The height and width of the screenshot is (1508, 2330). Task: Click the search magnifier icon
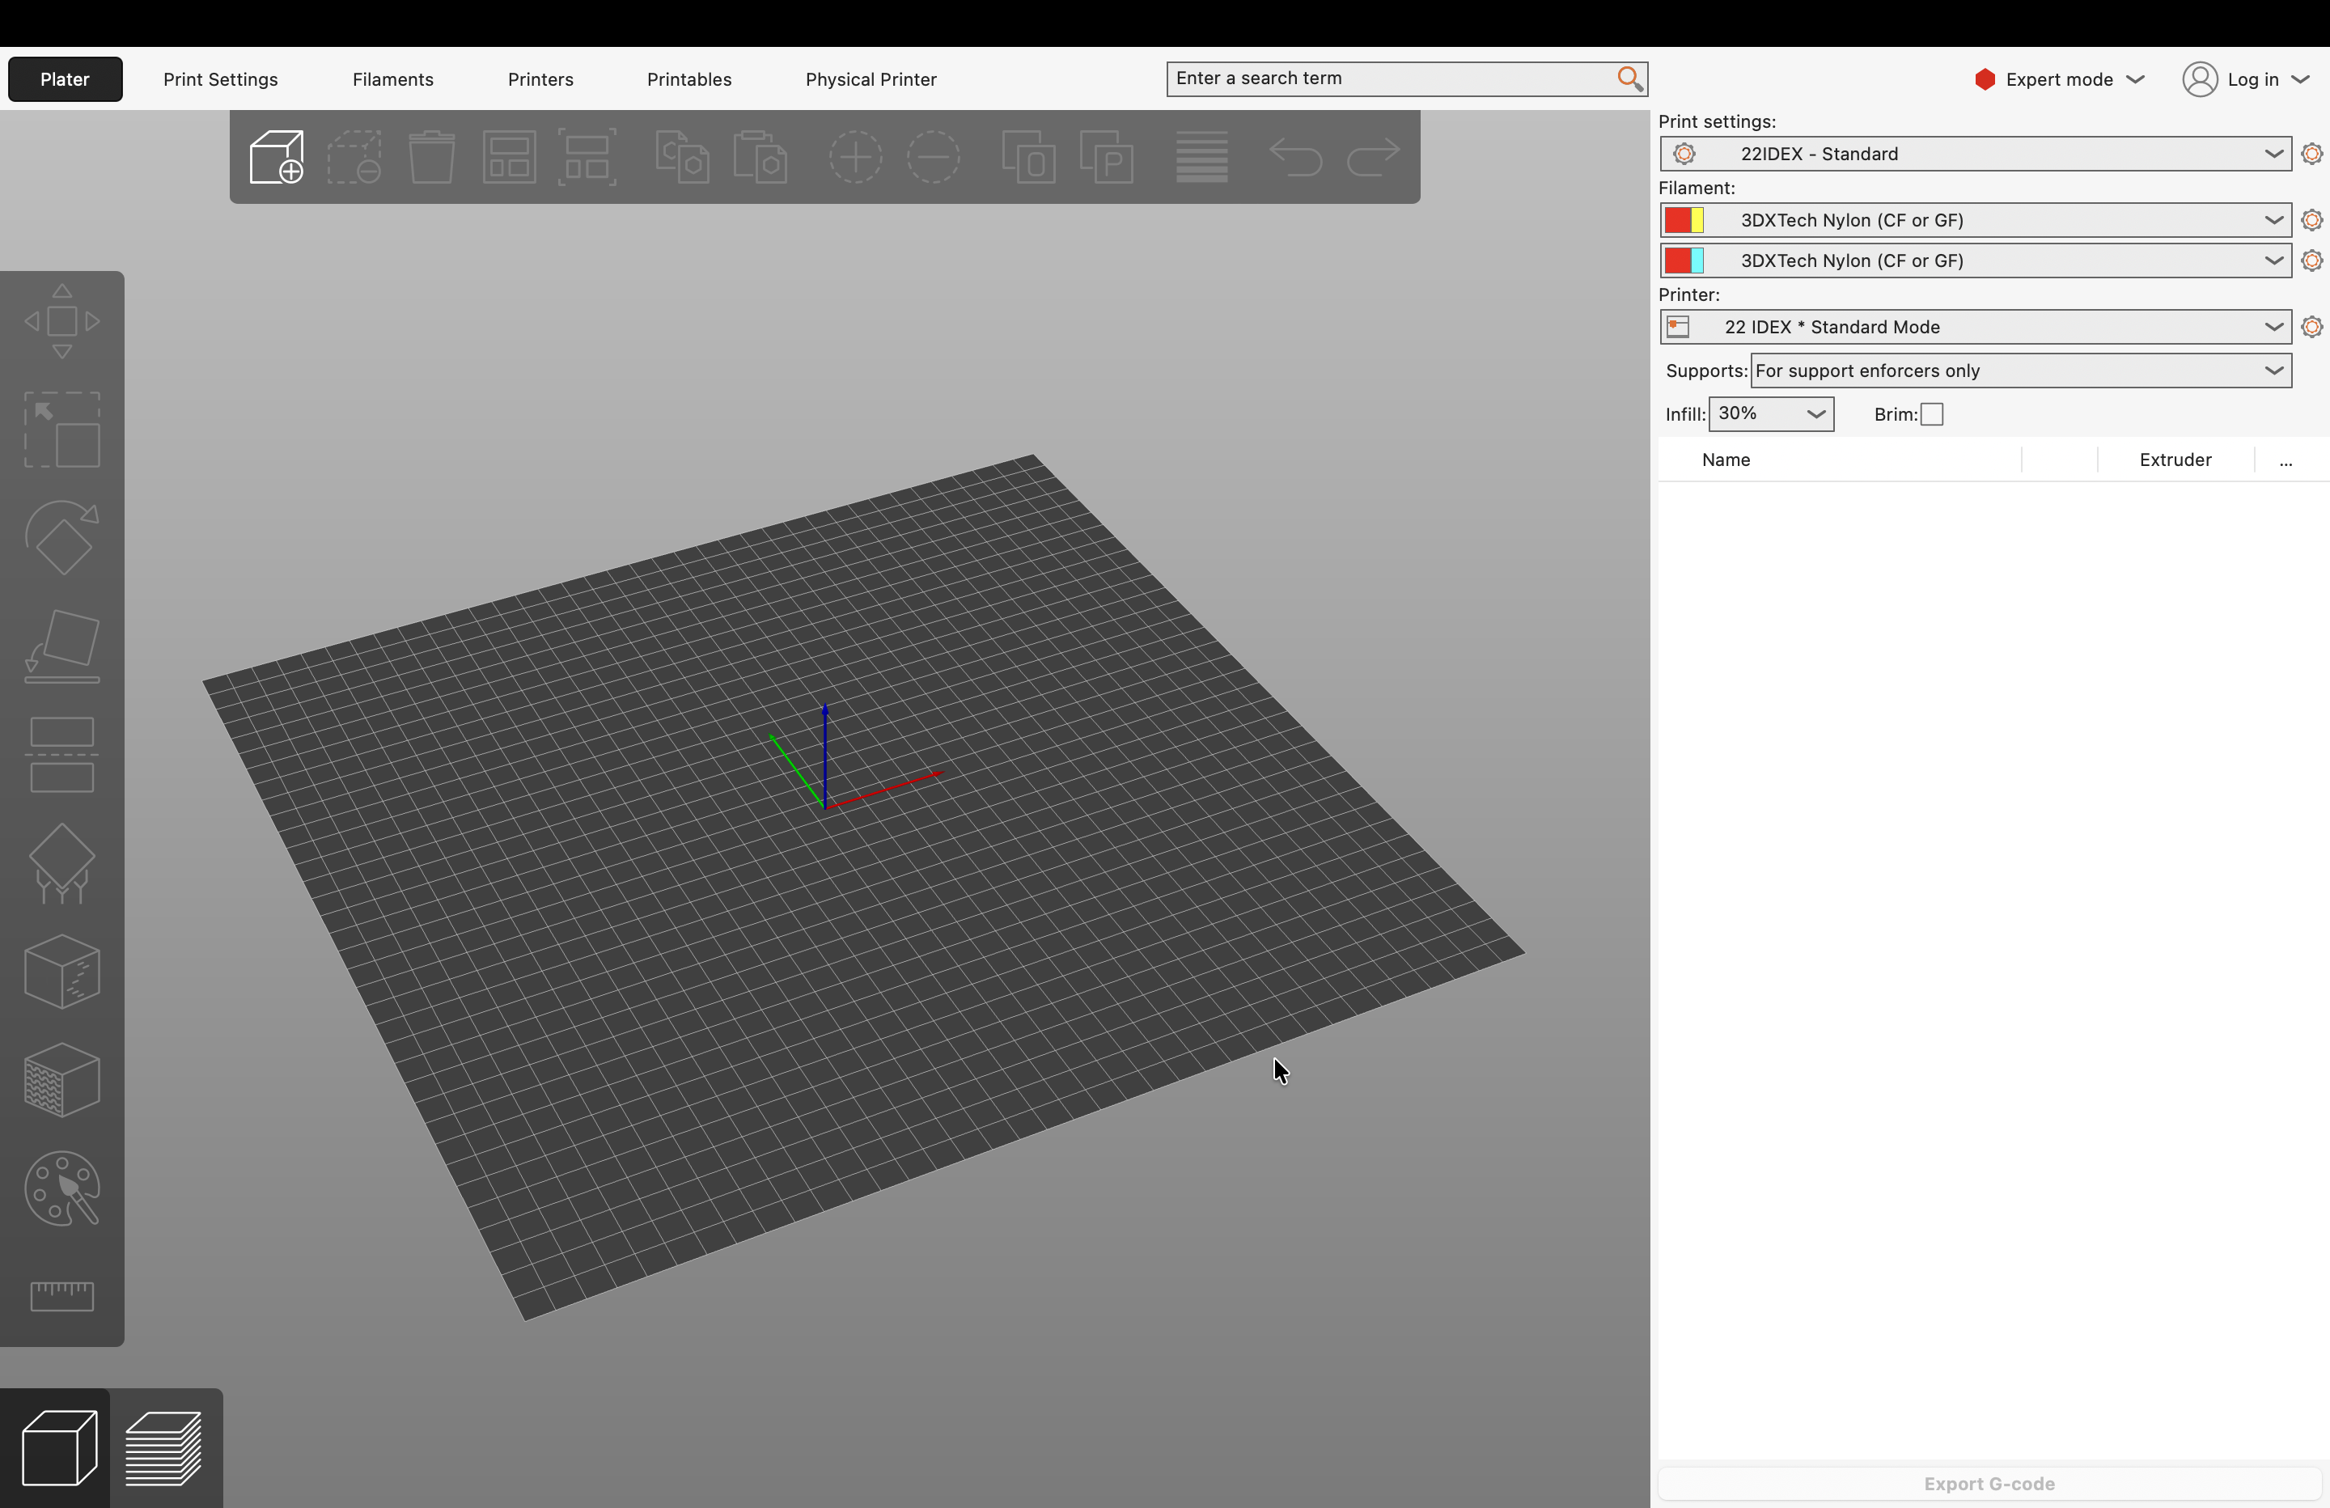pyautogui.click(x=1629, y=78)
